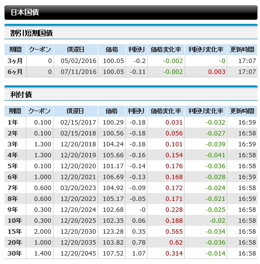Click the yield change value -0.041
Viewport: 260px width, 264px height.
215,155
